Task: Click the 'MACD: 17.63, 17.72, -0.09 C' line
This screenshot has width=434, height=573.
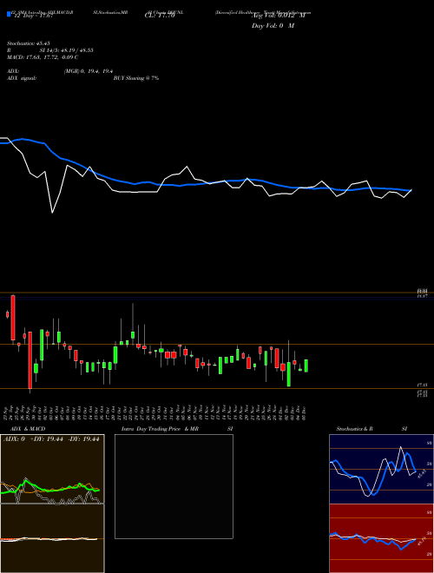Action: (x=43, y=57)
